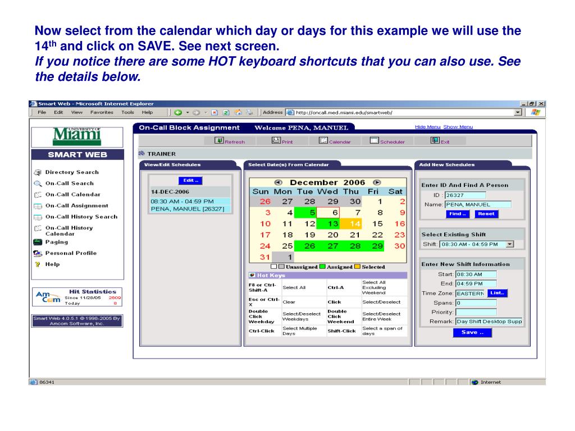Select the 14-DEC-2006 schedule date row
This screenshot has height=431, width=575.
click(190, 192)
